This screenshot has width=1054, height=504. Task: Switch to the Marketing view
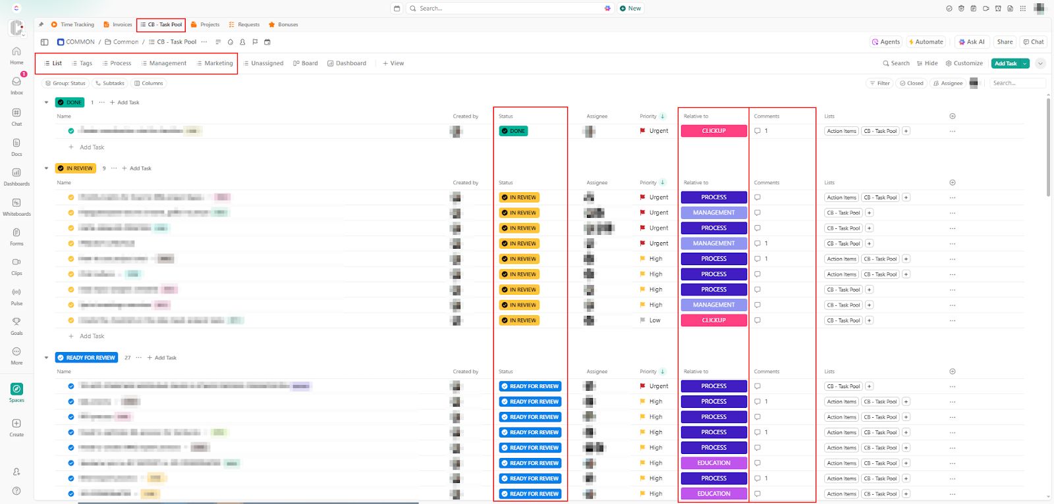[215, 64]
